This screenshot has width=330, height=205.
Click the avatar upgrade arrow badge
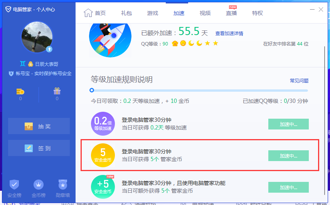click(x=49, y=49)
